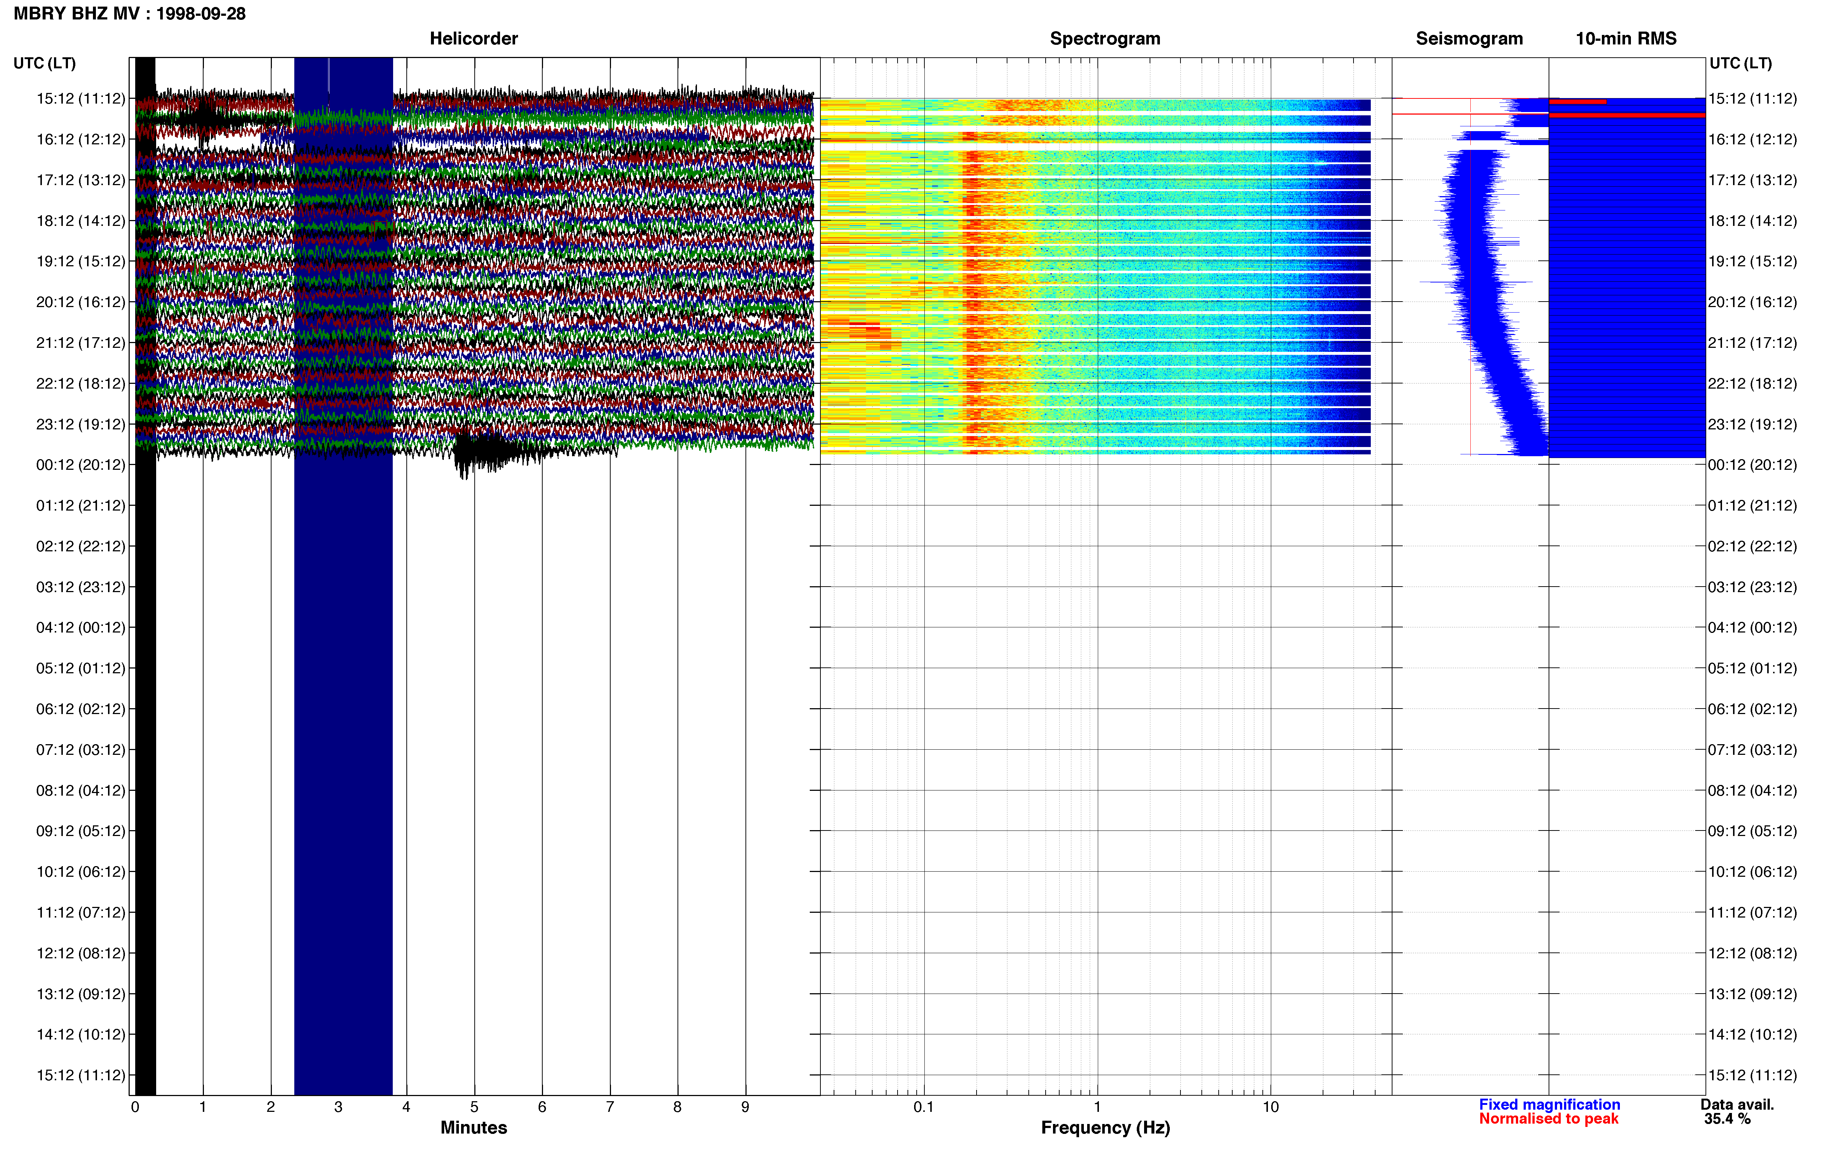Click the '0' tick on the Minutes axis
The width and height of the screenshot is (1844, 1153).
[x=135, y=1106]
